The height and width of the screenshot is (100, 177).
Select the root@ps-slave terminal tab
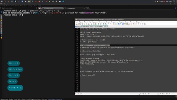[x=75, y=8]
